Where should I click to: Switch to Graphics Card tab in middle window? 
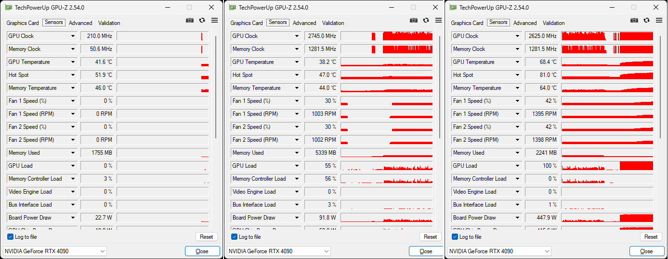tap(247, 23)
